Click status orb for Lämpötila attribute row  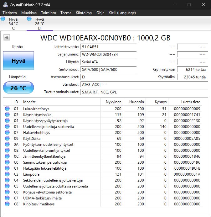[7, 174]
